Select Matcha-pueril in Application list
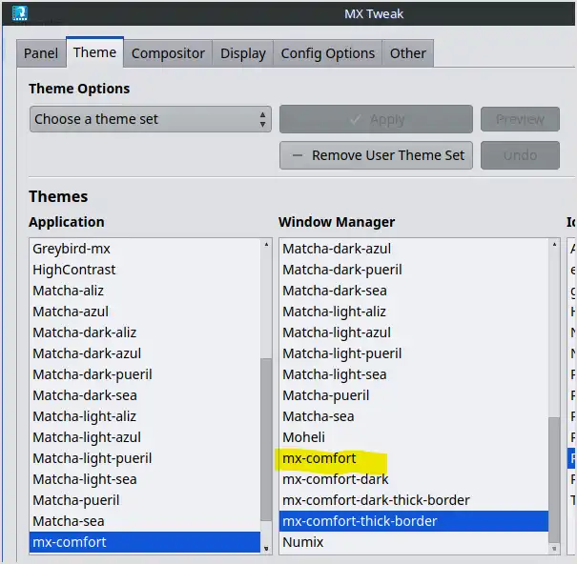Screen dimensions: 577x564 click(145, 500)
